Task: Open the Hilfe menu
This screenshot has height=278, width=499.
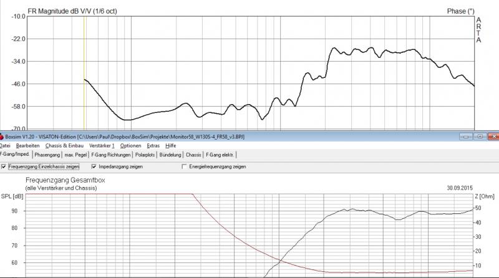Action: (x=170, y=146)
